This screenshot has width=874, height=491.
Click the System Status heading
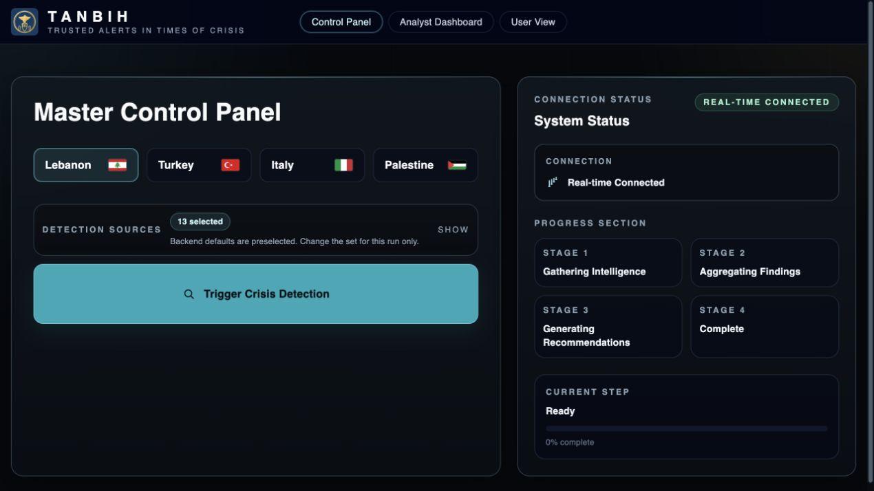pos(582,121)
